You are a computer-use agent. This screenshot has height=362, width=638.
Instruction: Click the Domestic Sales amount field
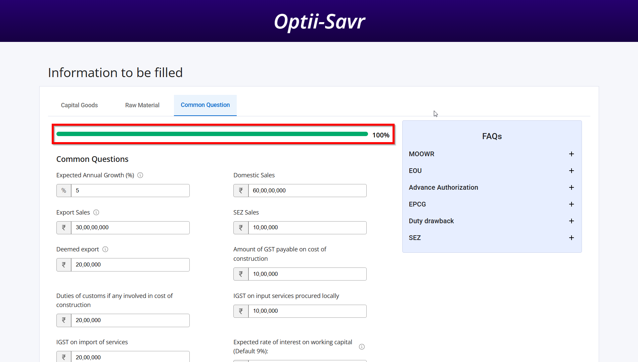click(307, 191)
